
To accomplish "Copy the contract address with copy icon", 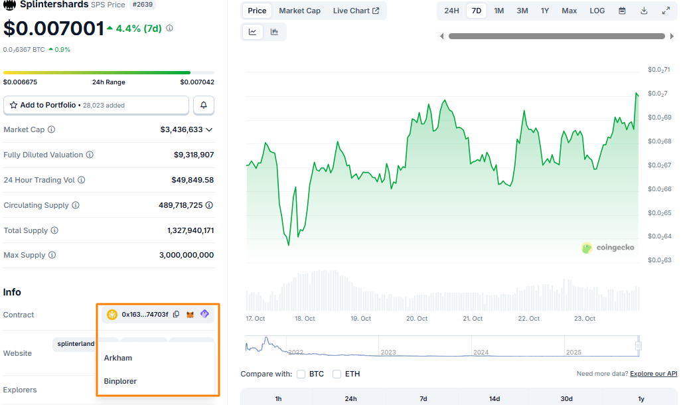I will pos(176,315).
